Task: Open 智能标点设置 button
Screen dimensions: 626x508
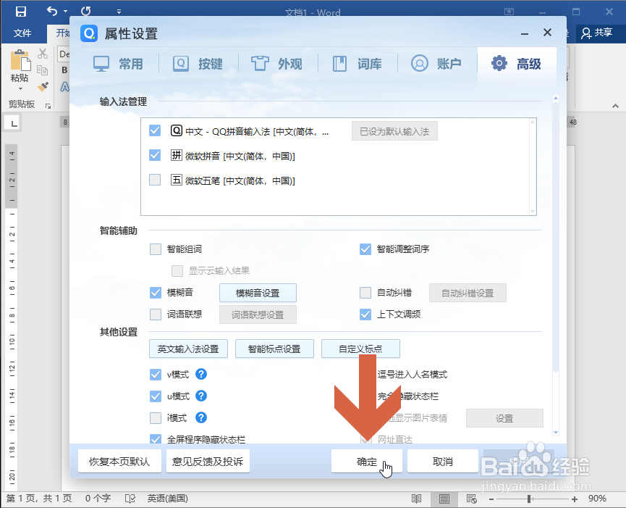Action: (275, 349)
